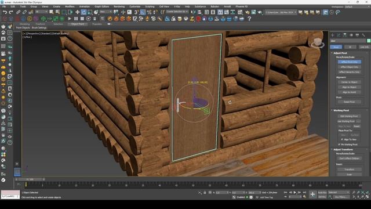Click the object color swatch beside name
Viewport: 371px width, 209px height.
369,41
